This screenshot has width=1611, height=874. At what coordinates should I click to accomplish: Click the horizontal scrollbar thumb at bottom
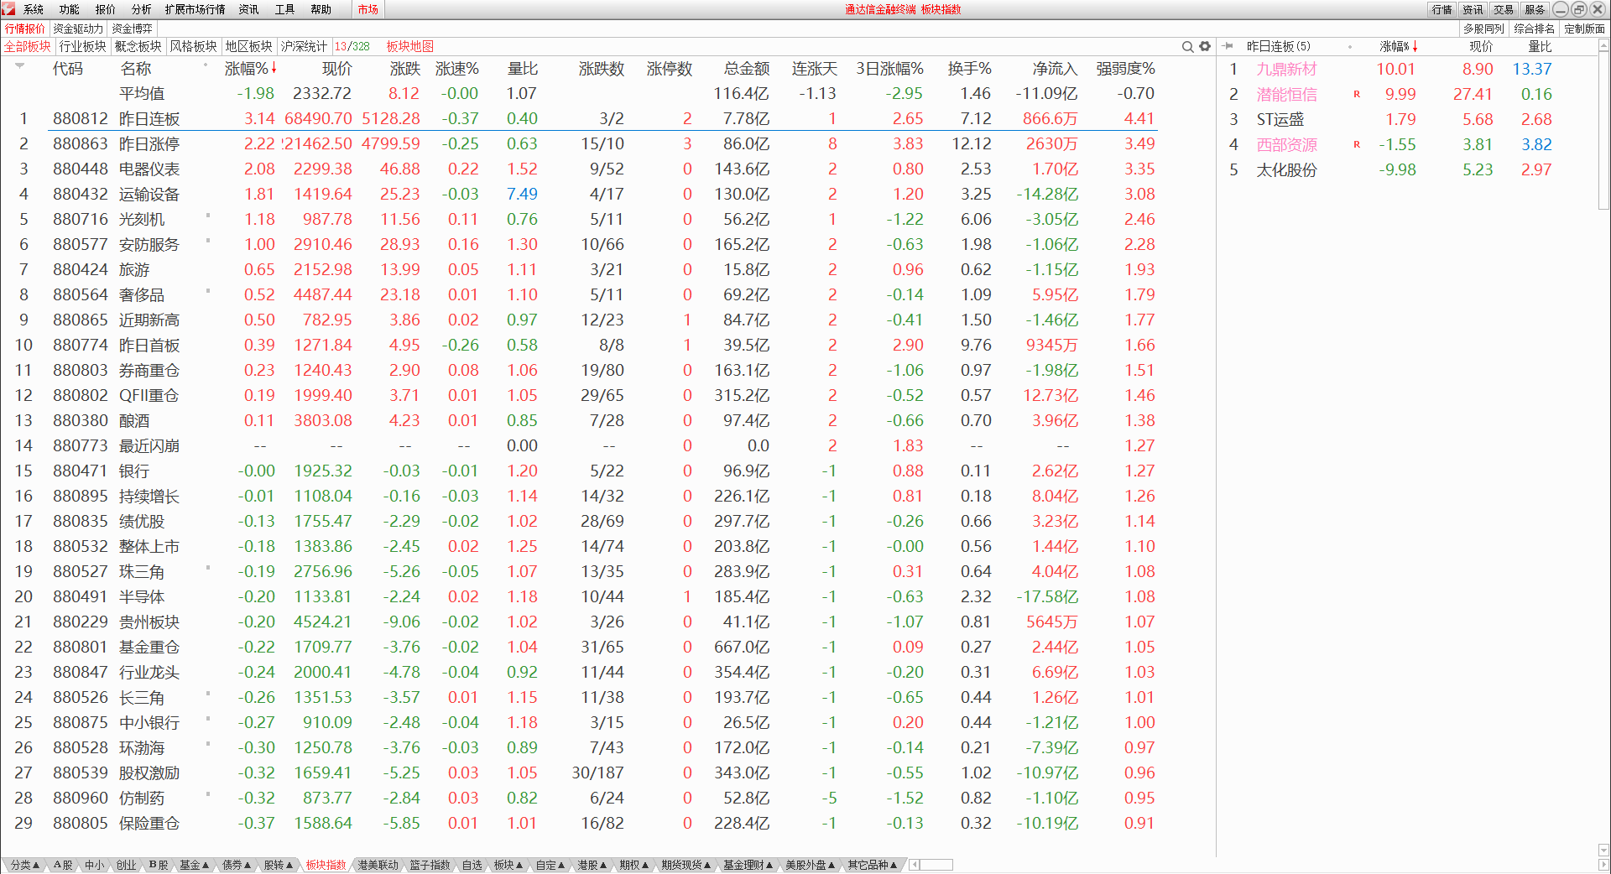click(936, 865)
